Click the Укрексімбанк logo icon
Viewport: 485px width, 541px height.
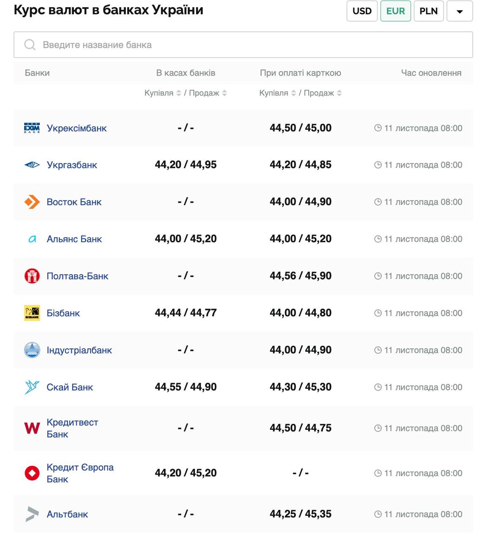pos(32,128)
